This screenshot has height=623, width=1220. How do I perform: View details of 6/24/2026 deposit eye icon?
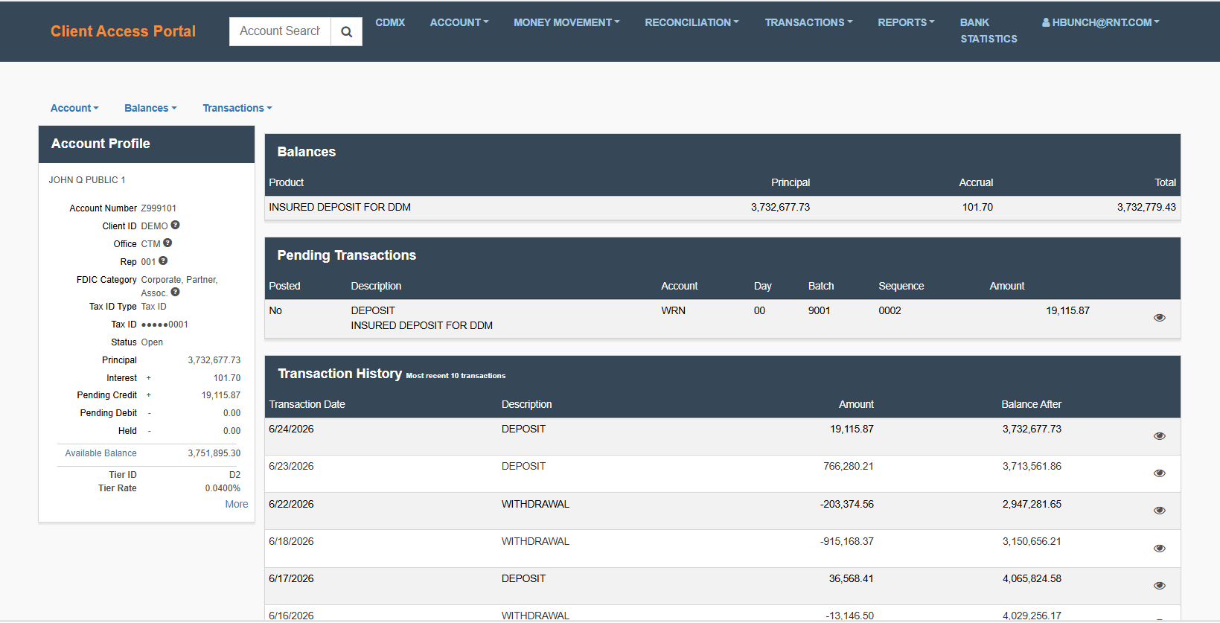click(1159, 436)
